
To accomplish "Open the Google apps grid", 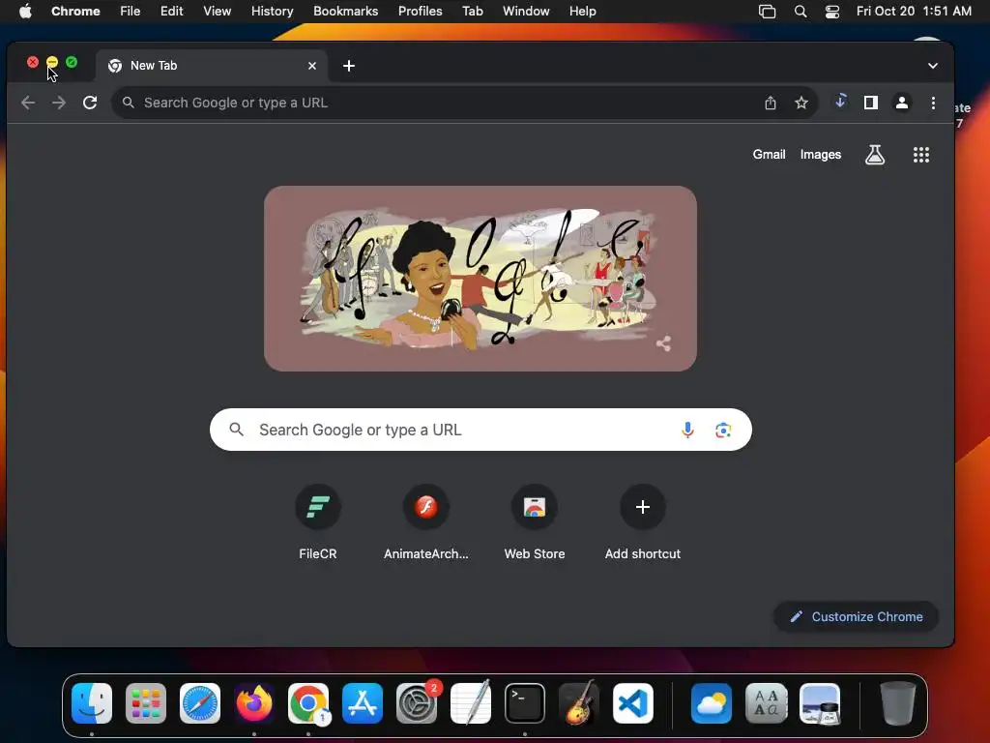I will coord(921,155).
